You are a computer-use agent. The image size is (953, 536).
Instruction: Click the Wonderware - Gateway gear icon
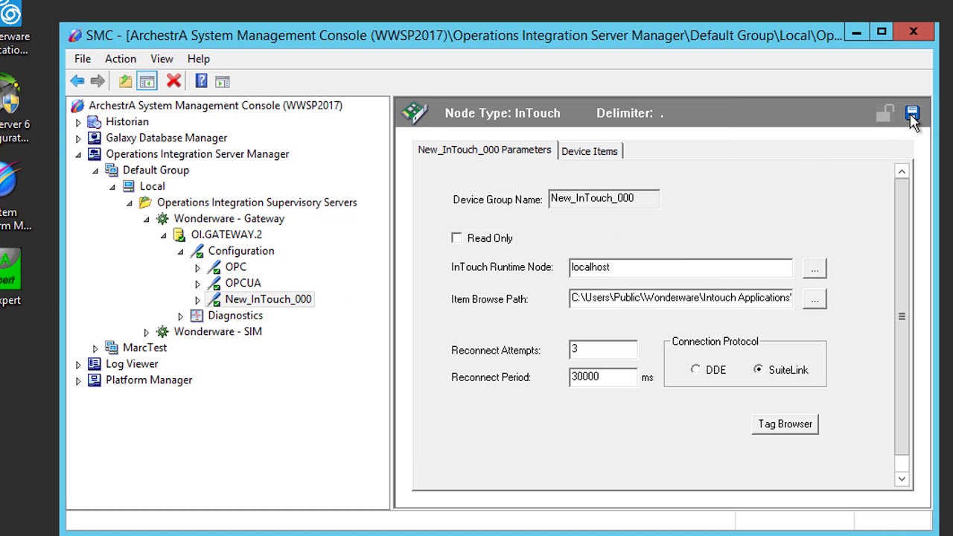click(162, 219)
